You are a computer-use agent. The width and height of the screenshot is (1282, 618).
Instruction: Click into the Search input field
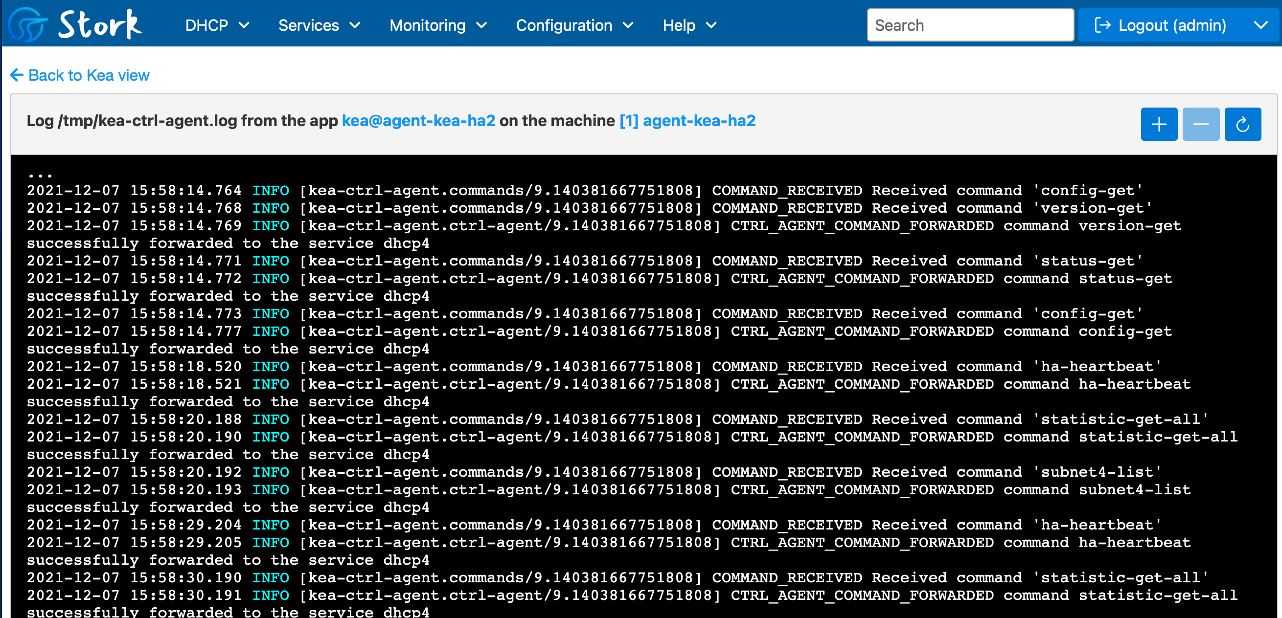coord(969,25)
